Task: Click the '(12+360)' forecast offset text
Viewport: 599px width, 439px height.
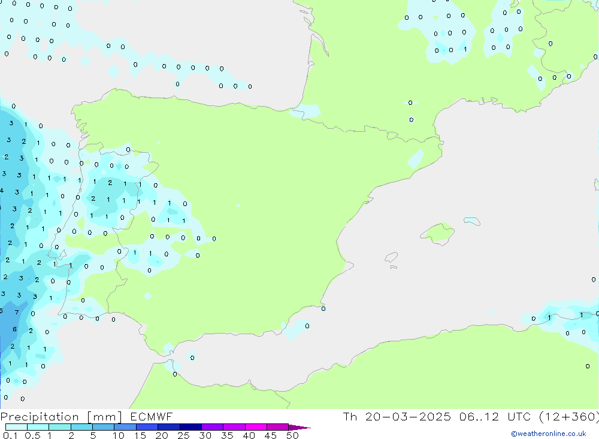Action: [569, 416]
